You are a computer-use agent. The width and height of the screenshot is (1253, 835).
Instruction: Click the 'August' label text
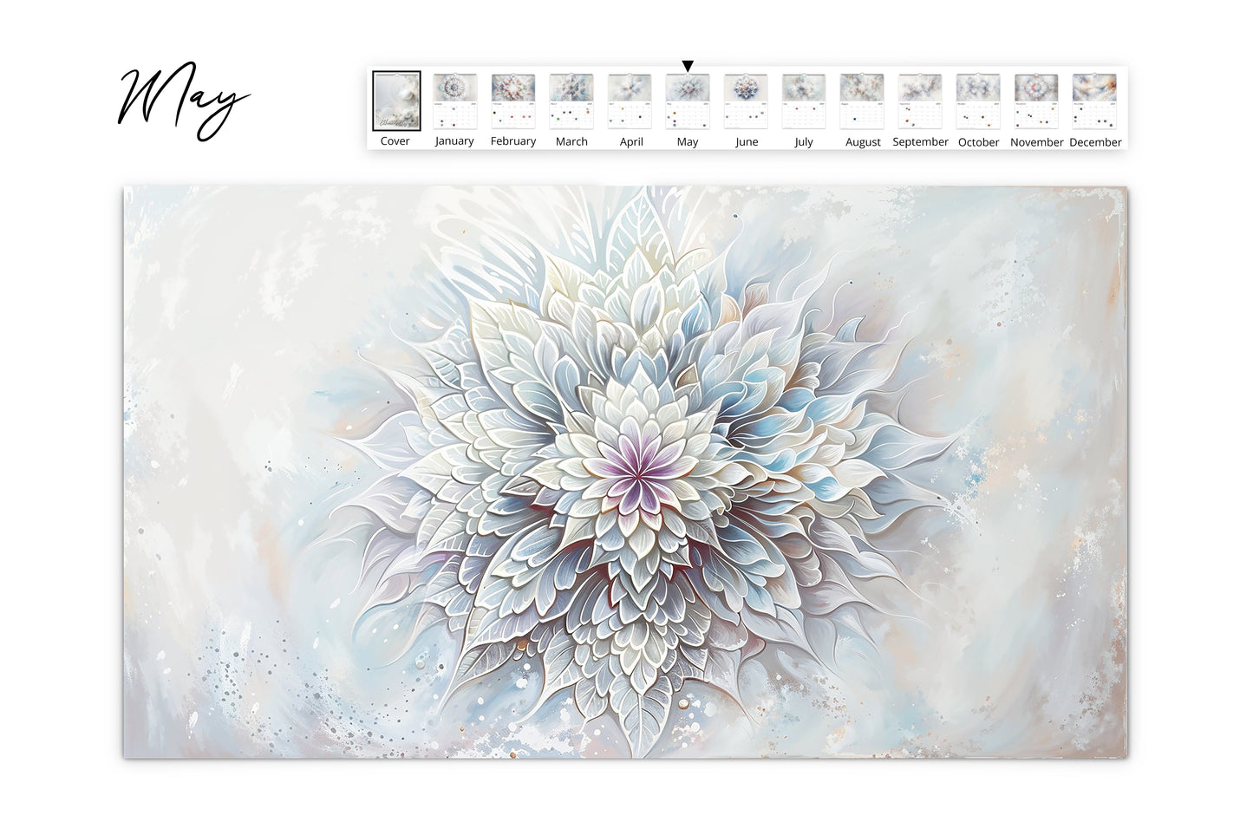[863, 142]
